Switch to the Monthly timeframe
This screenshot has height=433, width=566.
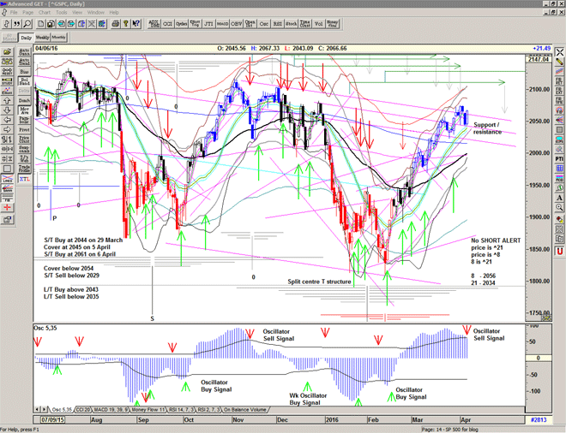coord(58,38)
